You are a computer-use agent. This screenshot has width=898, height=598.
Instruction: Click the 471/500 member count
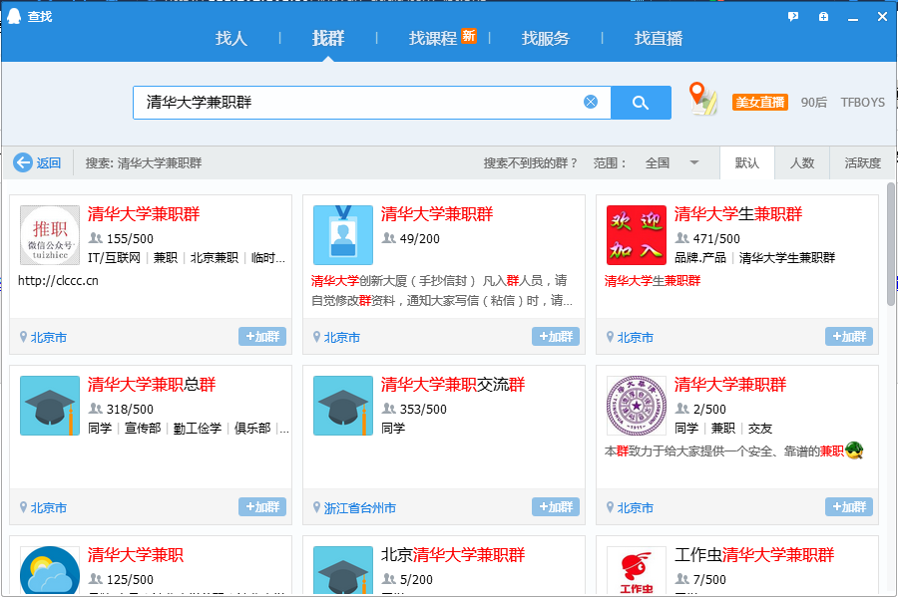coord(716,238)
